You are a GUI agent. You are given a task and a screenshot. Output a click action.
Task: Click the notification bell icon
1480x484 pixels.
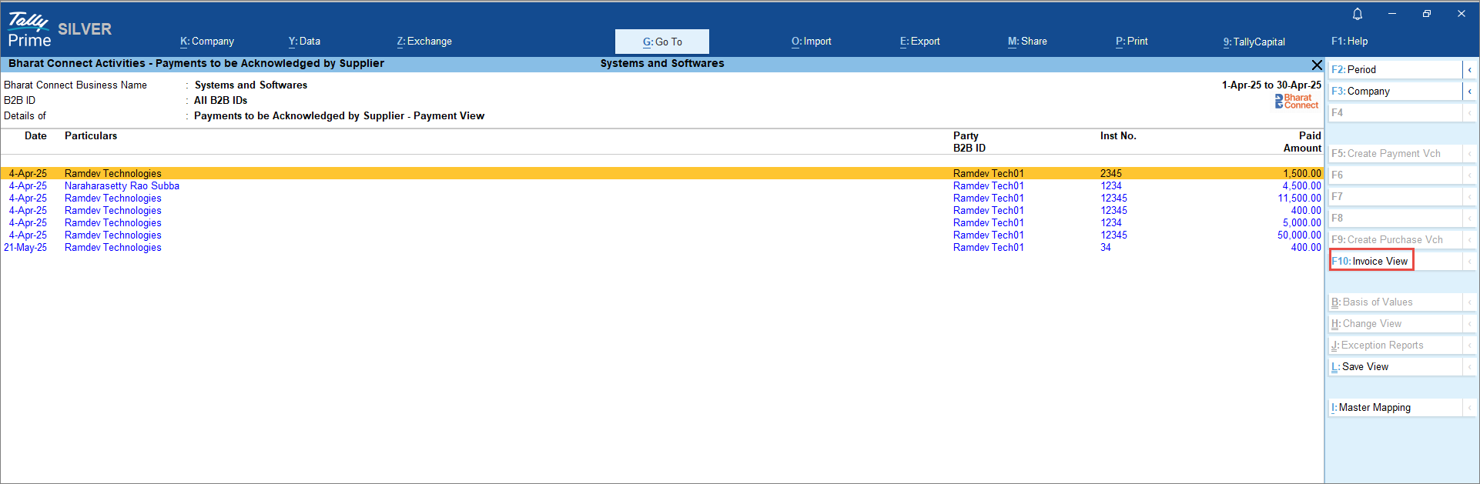(1358, 14)
